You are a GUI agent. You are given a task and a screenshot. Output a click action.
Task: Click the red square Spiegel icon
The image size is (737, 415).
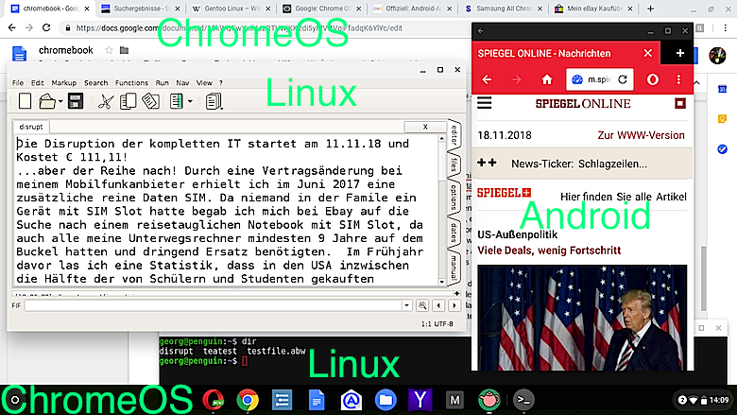point(680,103)
